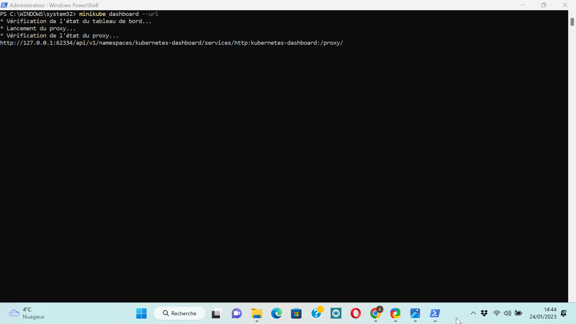The width and height of the screenshot is (576, 324).
Task: Click the 127.0.0.1:62334 dashboard proxy URL
Action: pos(172,43)
